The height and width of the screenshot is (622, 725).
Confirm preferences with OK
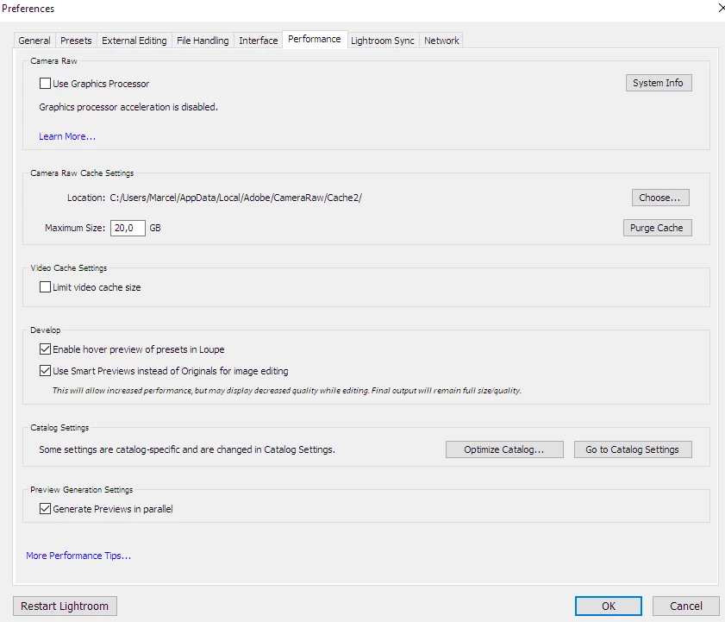pos(608,606)
